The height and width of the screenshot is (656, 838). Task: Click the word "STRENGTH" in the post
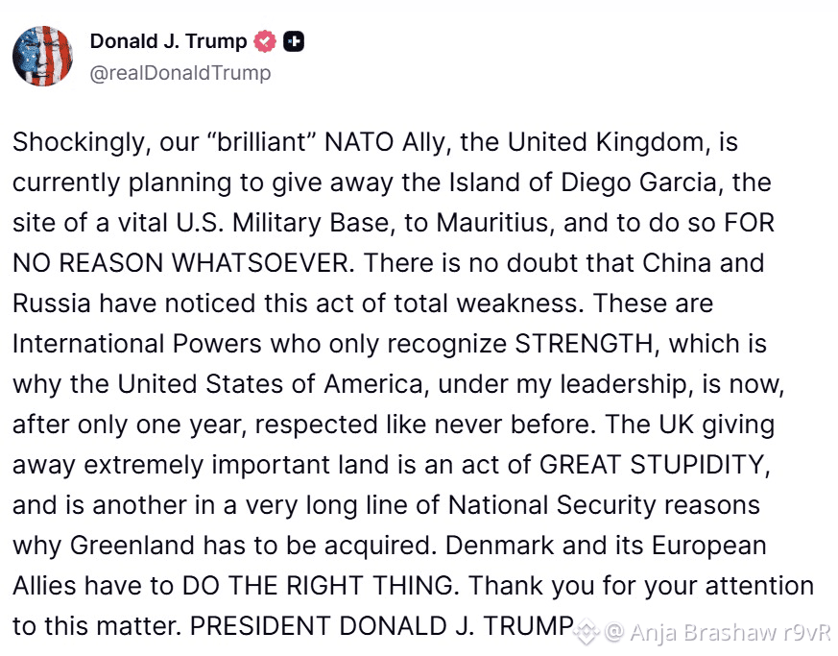tap(587, 343)
